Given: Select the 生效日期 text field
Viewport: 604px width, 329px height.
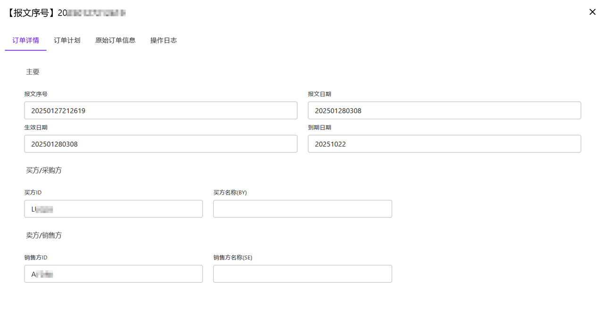Looking at the screenshot, I should coord(160,144).
